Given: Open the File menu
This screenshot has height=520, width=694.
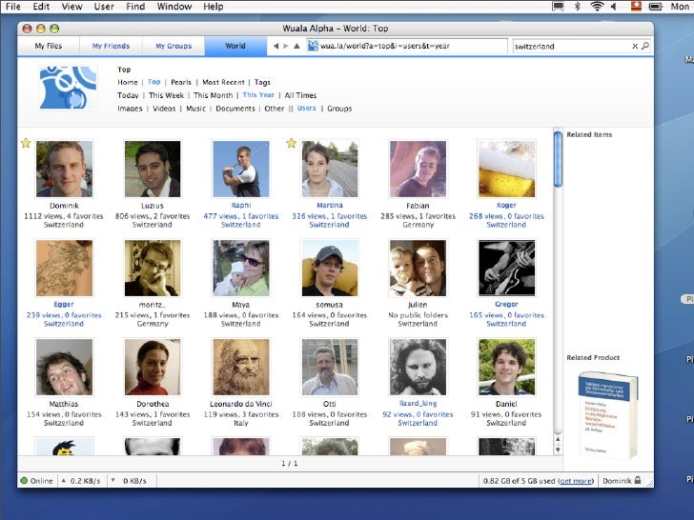Looking at the screenshot, I should (x=12, y=6).
